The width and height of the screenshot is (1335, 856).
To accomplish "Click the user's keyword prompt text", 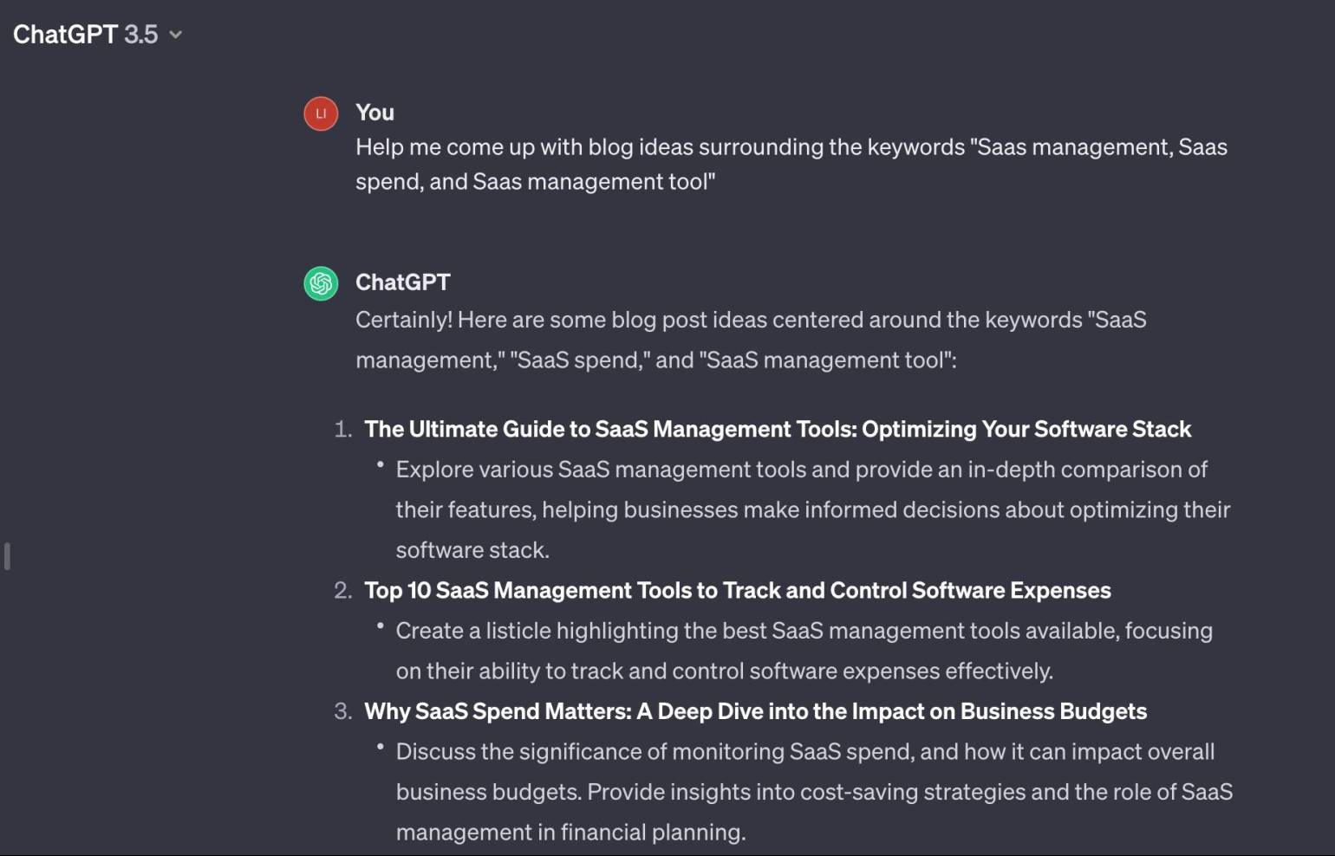I will pyautogui.click(x=791, y=164).
